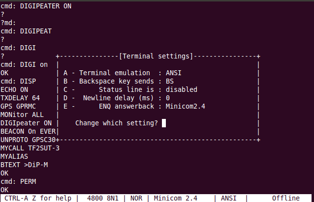Click CTRL-A Z for help in status bar
This screenshot has height=202, width=314.
[x=37, y=198]
